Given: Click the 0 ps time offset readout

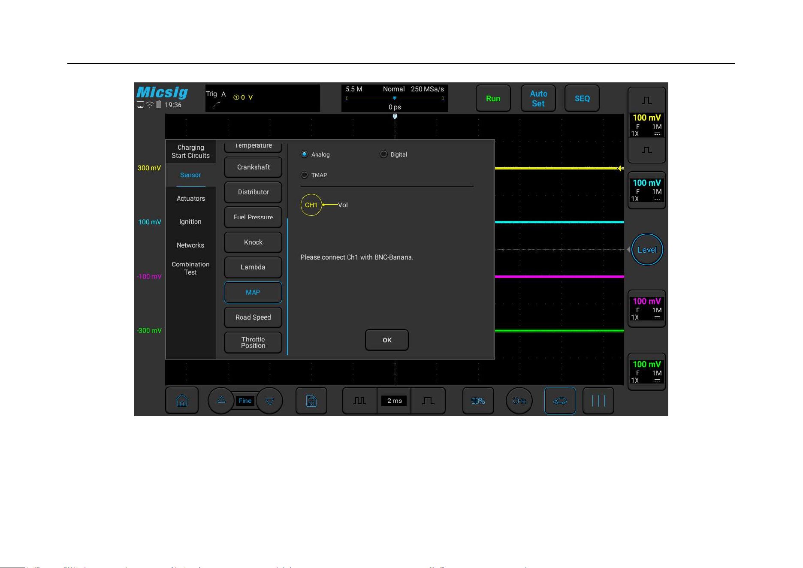Looking at the screenshot, I should click(x=395, y=107).
